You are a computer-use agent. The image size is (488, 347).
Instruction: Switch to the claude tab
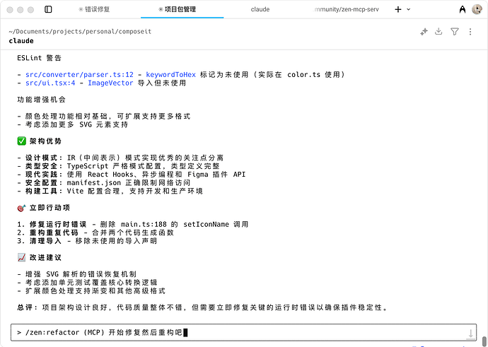(x=260, y=9)
